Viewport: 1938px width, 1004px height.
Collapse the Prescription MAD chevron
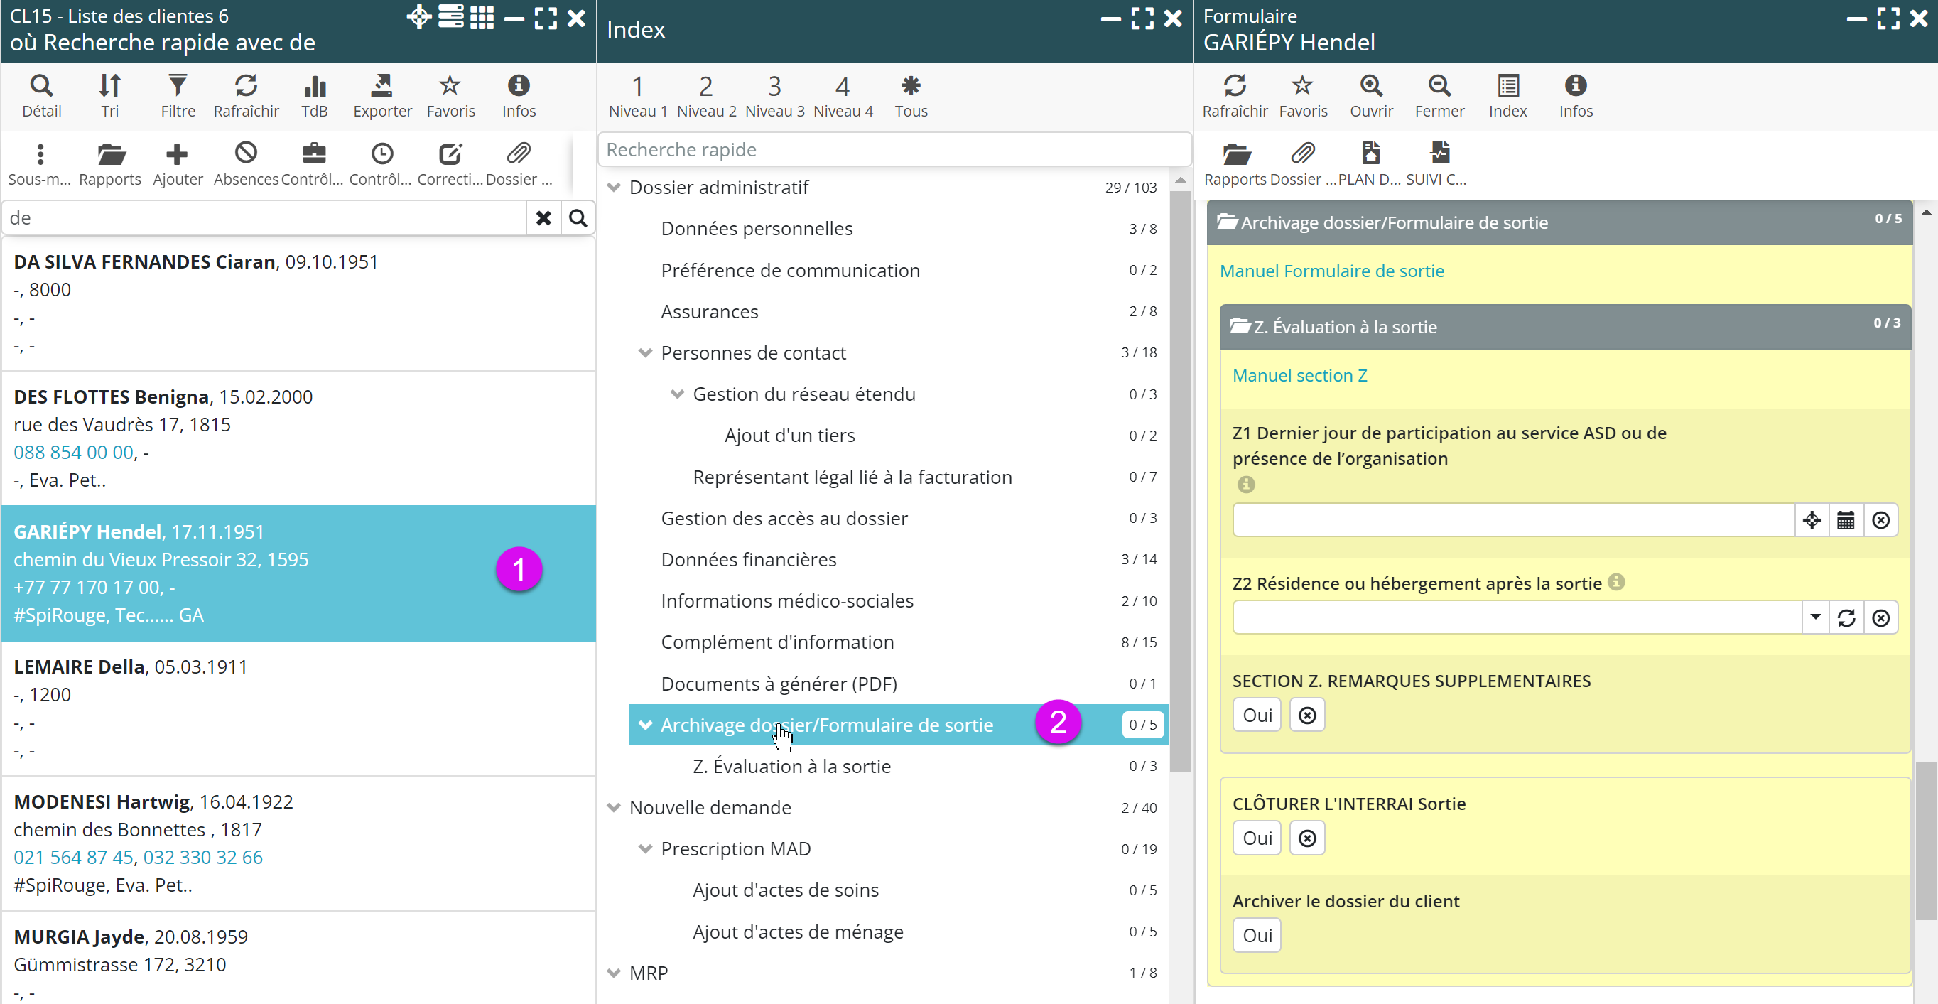(645, 849)
